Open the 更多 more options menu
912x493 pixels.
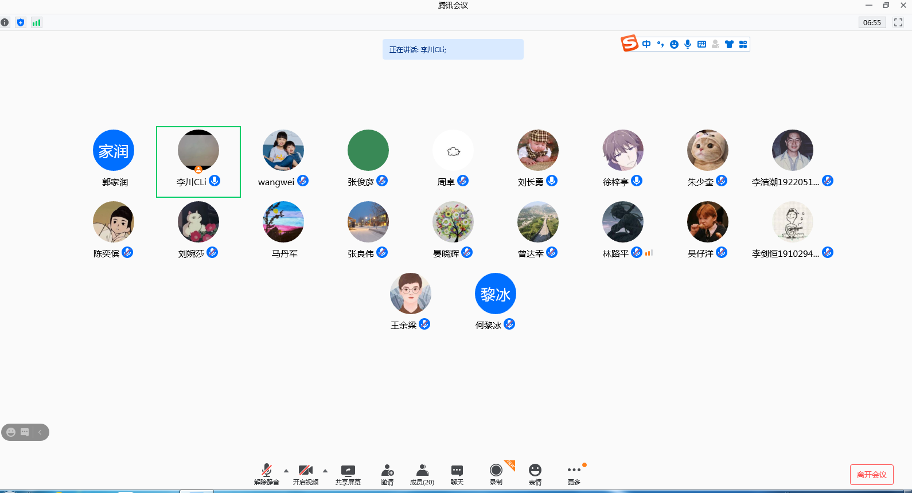(x=574, y=474)
